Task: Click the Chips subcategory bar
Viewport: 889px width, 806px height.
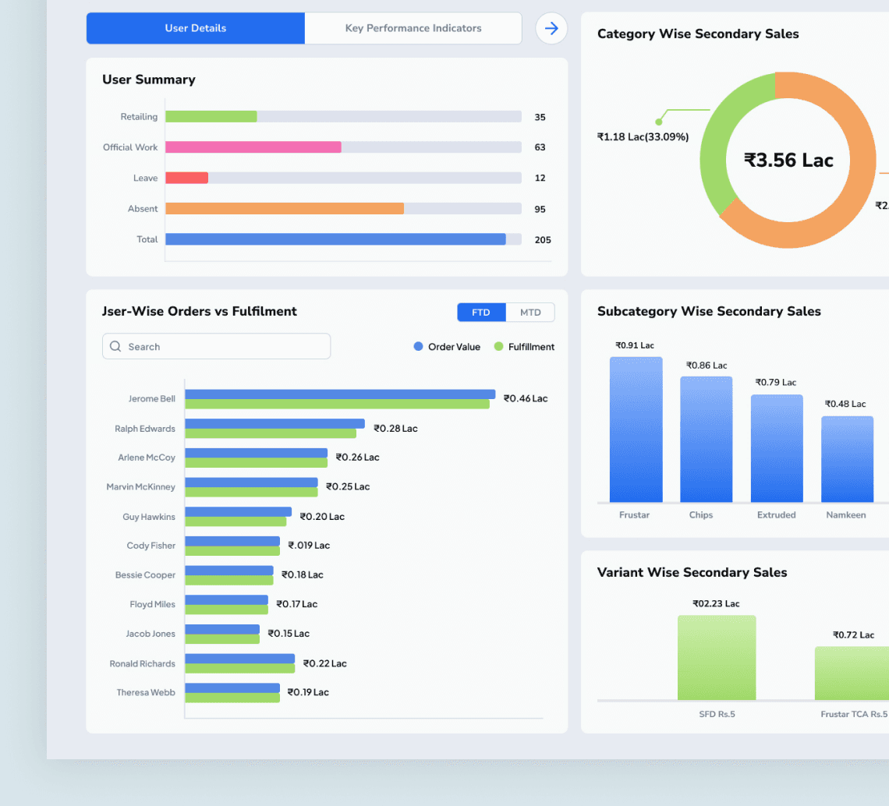Action: [x=707, y=440]
